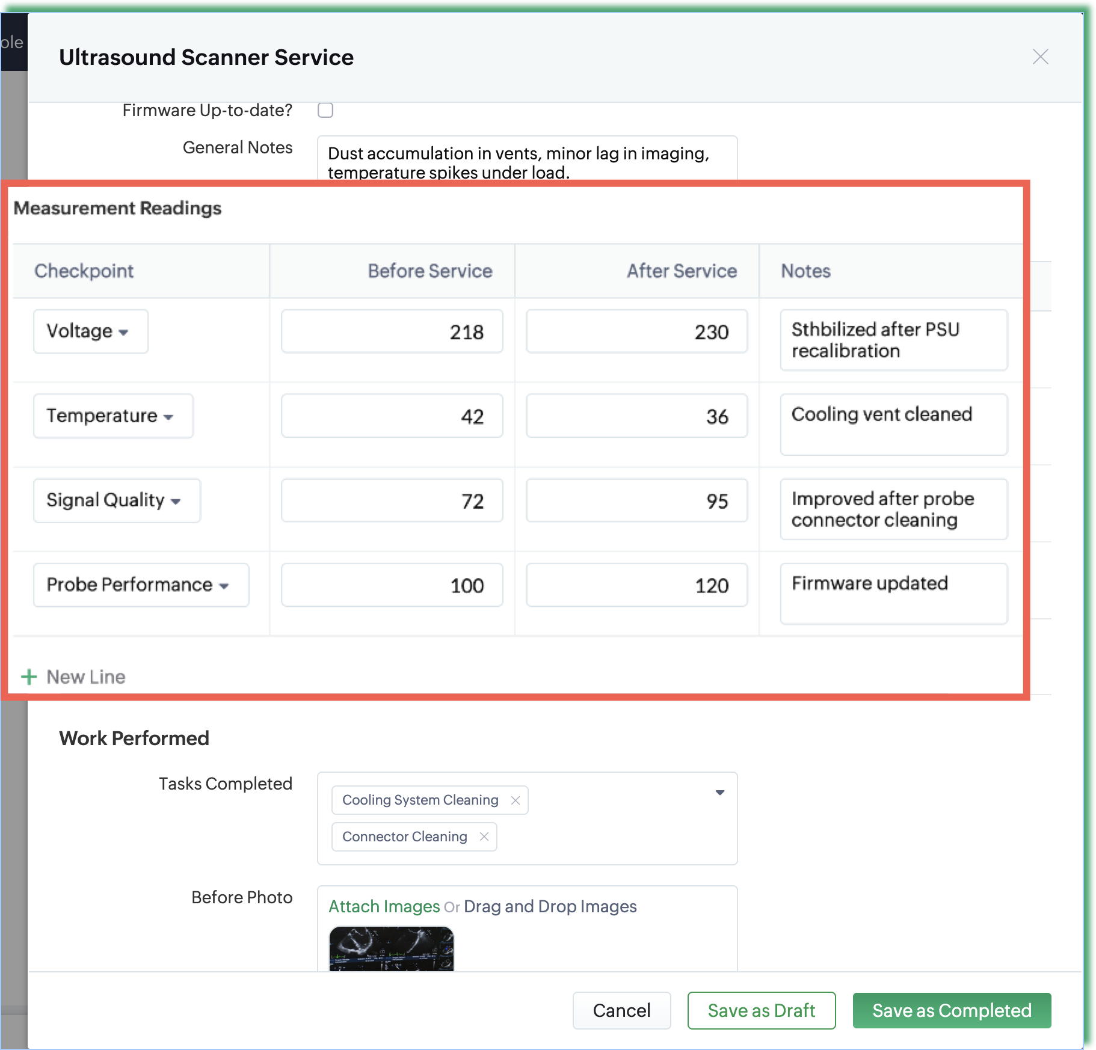The image size is (1096, 1050).
Task: Edit the Voltage Before Service value 218
Action: point(392,332)
